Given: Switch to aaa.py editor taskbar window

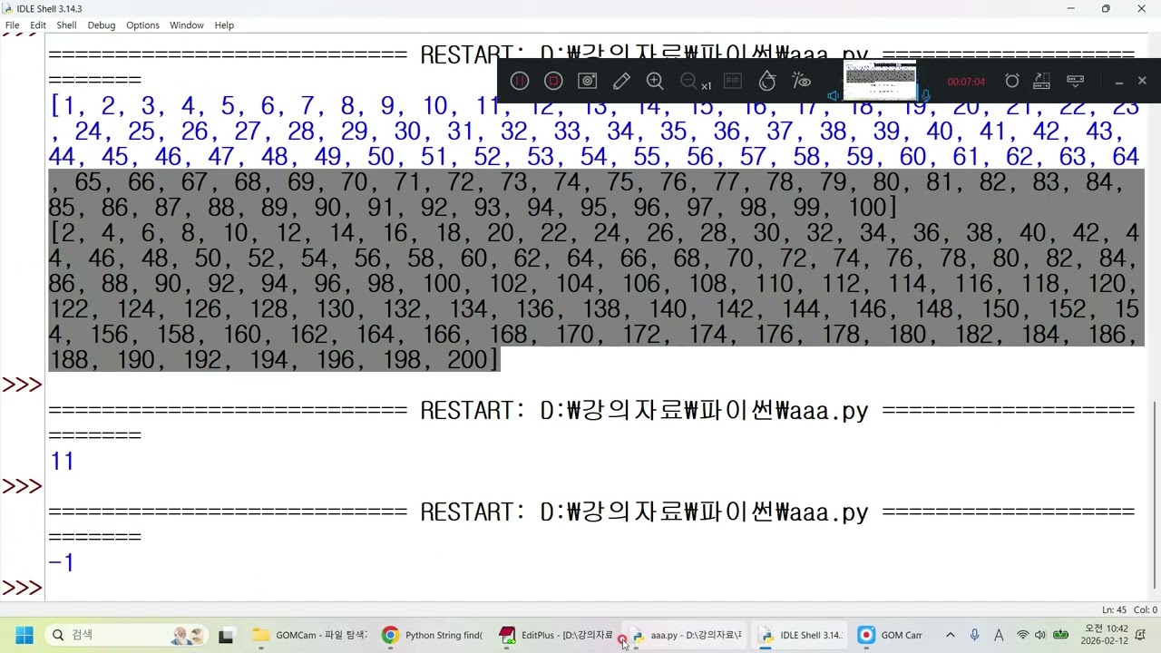Looking at the screenshot, I should click(x=686, y=635).
